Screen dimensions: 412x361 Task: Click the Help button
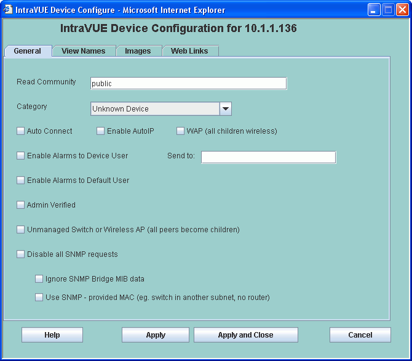click(x=52, y=335)
